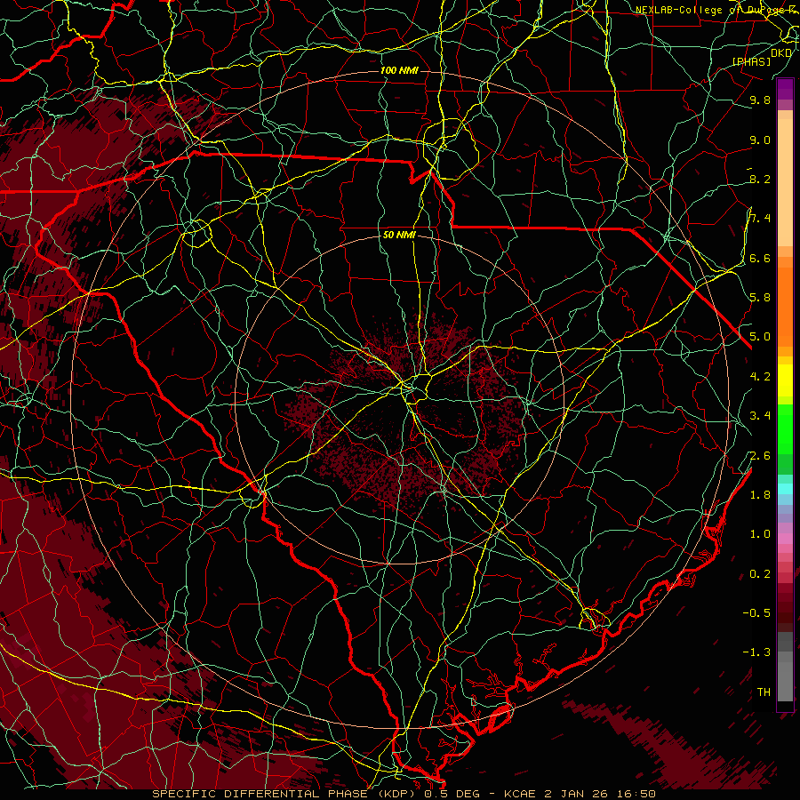800x800 pixels.
Task: Click the '9.8' value on the scale
Action: click(760, 100)
